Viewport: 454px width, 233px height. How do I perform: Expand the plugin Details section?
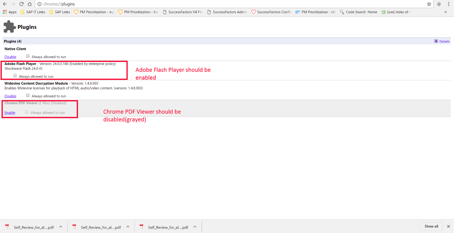click(x=444, y=41)
